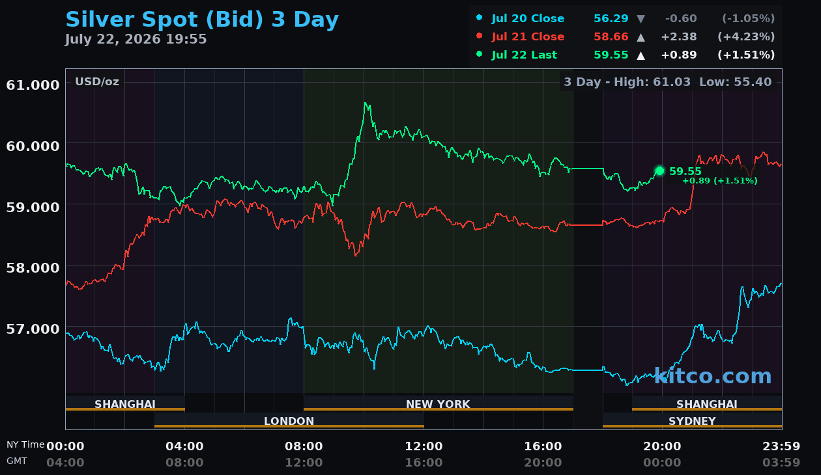
Task: Click the 57.000 y-axis label
Action: pos(33,329)
